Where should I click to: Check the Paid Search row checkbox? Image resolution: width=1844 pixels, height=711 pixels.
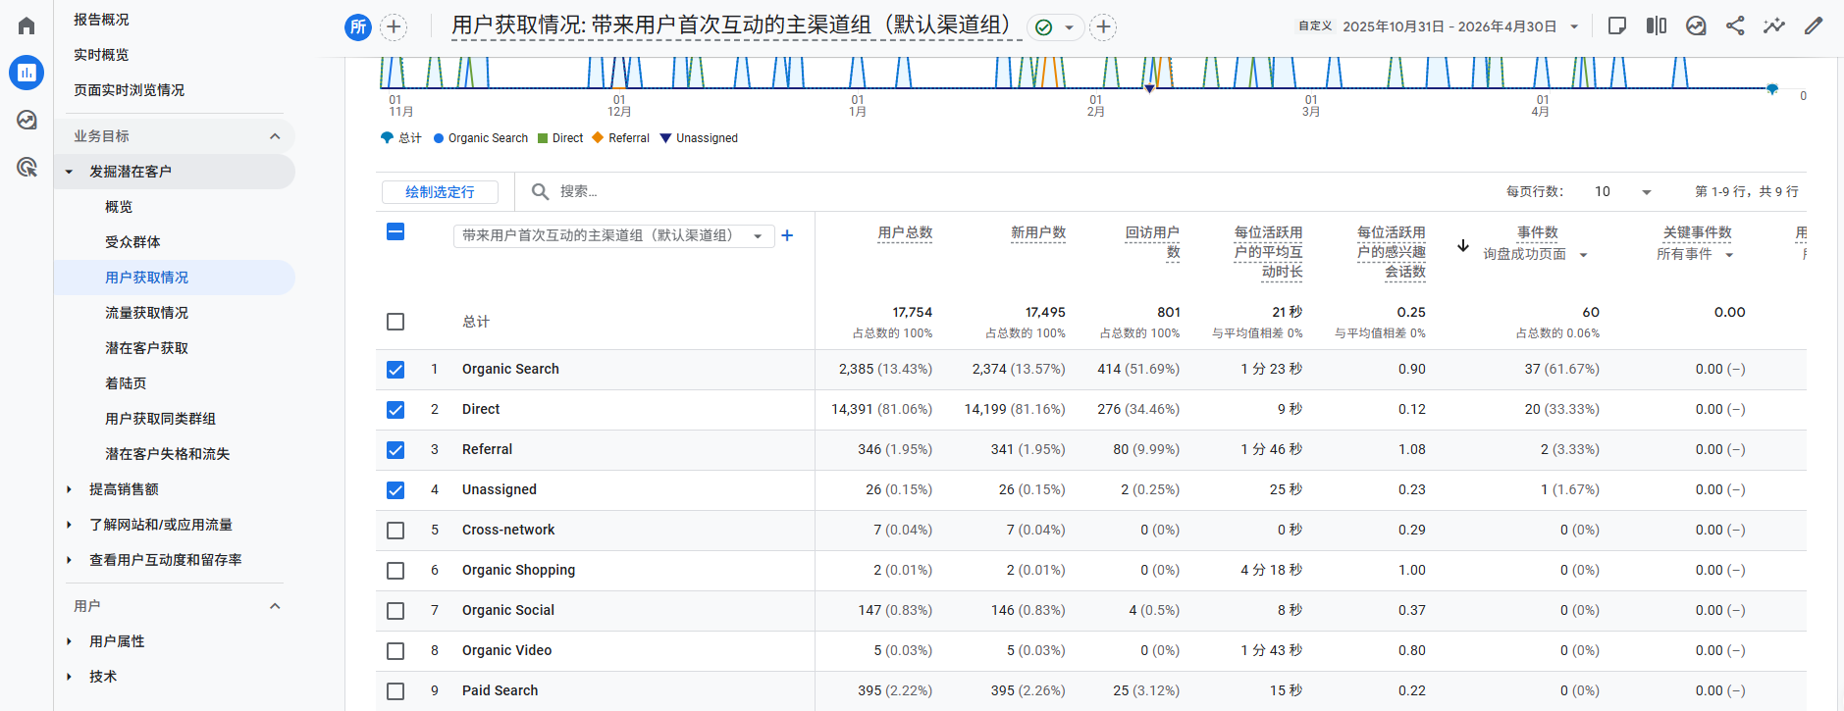(x=395, y=691)
